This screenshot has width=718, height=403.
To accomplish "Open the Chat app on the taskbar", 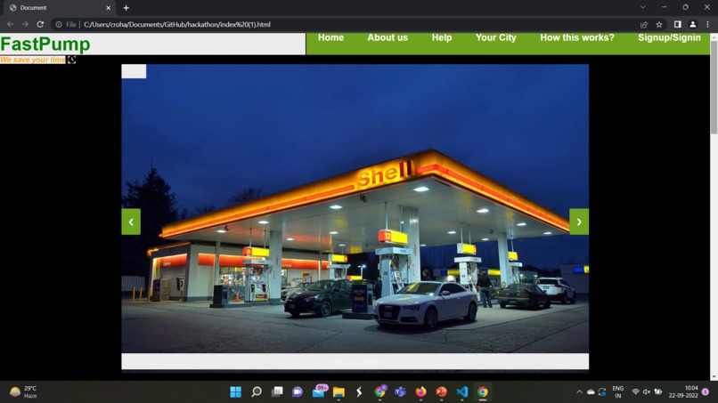I will [x=298, y=392].
